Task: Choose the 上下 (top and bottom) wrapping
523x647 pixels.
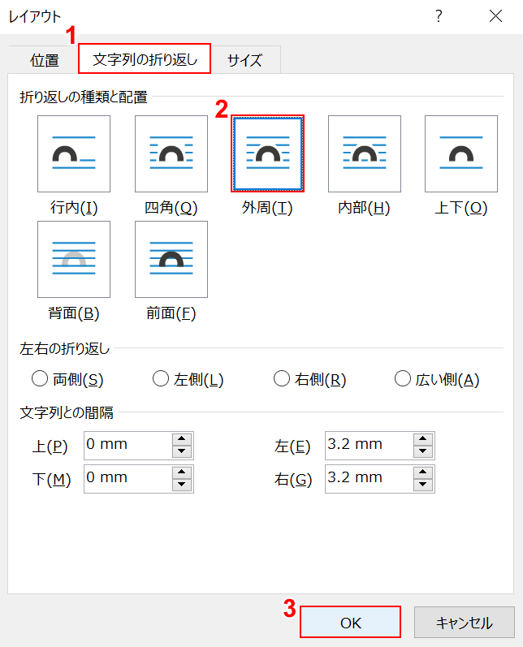Action: 460,153
